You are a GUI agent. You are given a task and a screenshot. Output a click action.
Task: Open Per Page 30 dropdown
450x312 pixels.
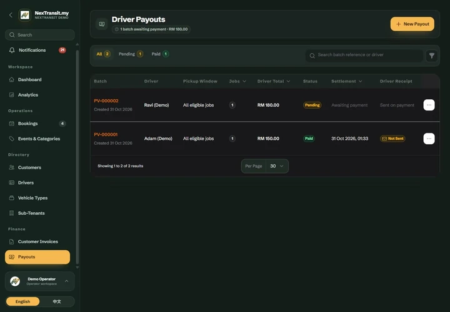(277, 166)
